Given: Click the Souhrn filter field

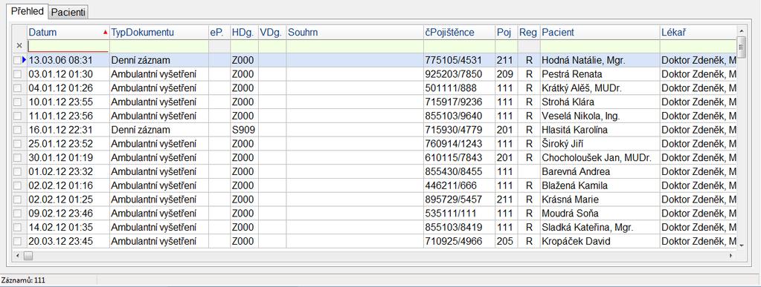Looking at the screenshot, I should click(354, 46).
